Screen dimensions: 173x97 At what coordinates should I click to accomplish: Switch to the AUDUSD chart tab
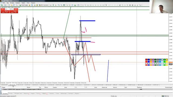(x=51, y=85)
